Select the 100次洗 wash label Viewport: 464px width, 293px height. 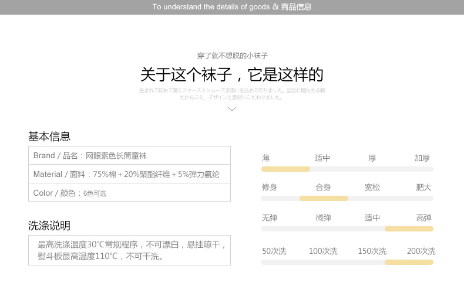[x=323, y=251]
